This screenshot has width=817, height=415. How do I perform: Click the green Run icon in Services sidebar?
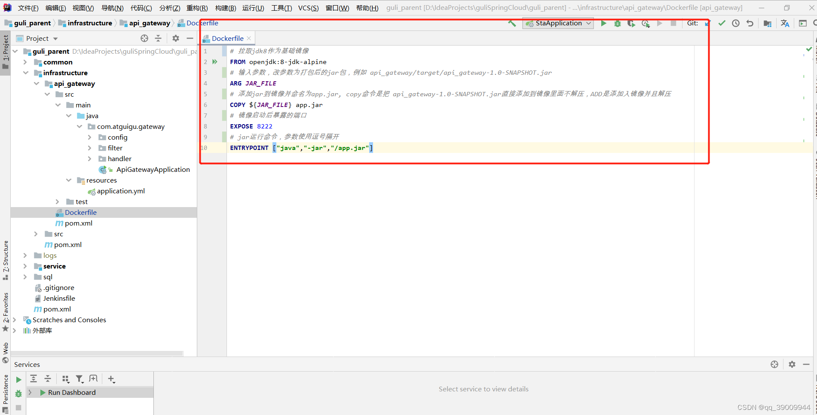tap(18, 380)
